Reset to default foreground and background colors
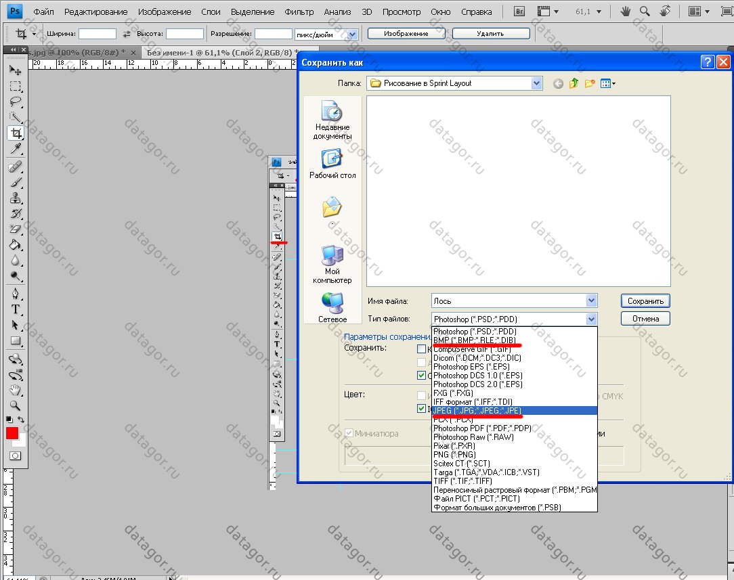 [9, 420]
